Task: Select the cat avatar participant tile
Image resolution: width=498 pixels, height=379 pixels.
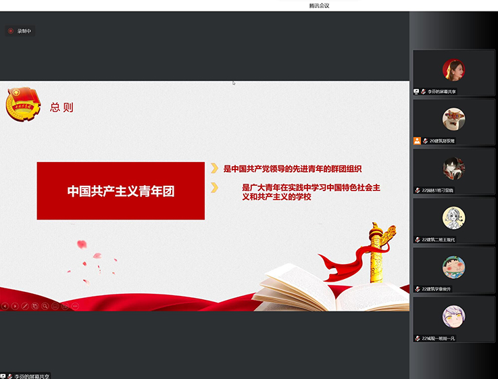Action: (453, 119)
